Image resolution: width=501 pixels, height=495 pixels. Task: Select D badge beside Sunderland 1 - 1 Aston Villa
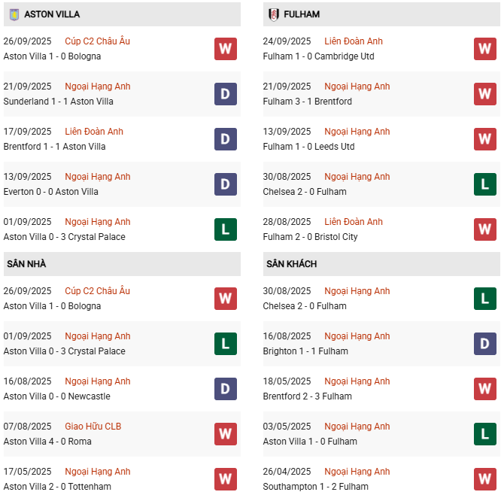coord(225,94)
